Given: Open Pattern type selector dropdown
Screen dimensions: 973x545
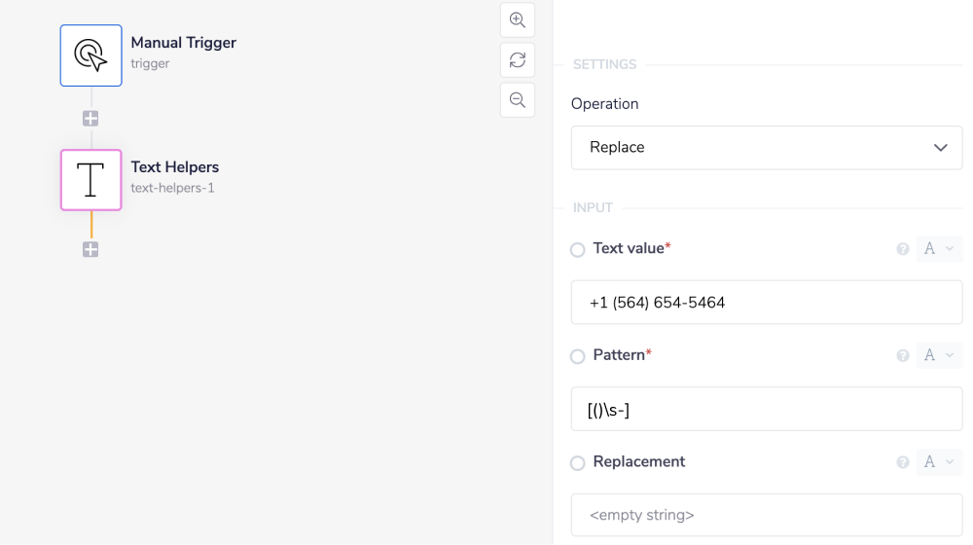Looking at the screenshot, I should pyautogui.click(x=939, y=356).
